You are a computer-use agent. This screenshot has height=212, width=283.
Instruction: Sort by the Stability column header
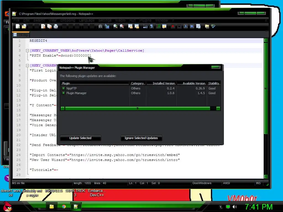(x=214, y=83)
